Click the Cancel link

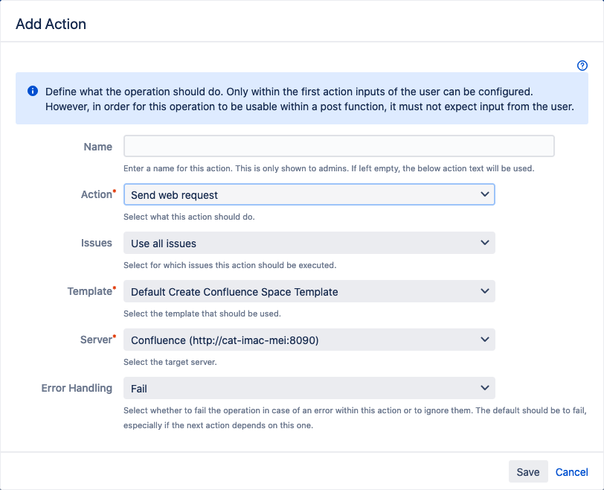[x=571, y=472]
